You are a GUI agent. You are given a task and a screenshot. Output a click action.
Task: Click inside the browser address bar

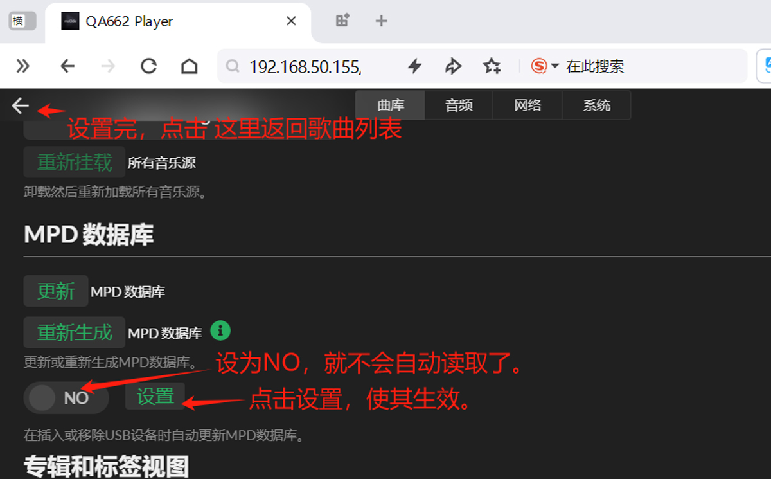pyautogui.click(x=308, y=66)
